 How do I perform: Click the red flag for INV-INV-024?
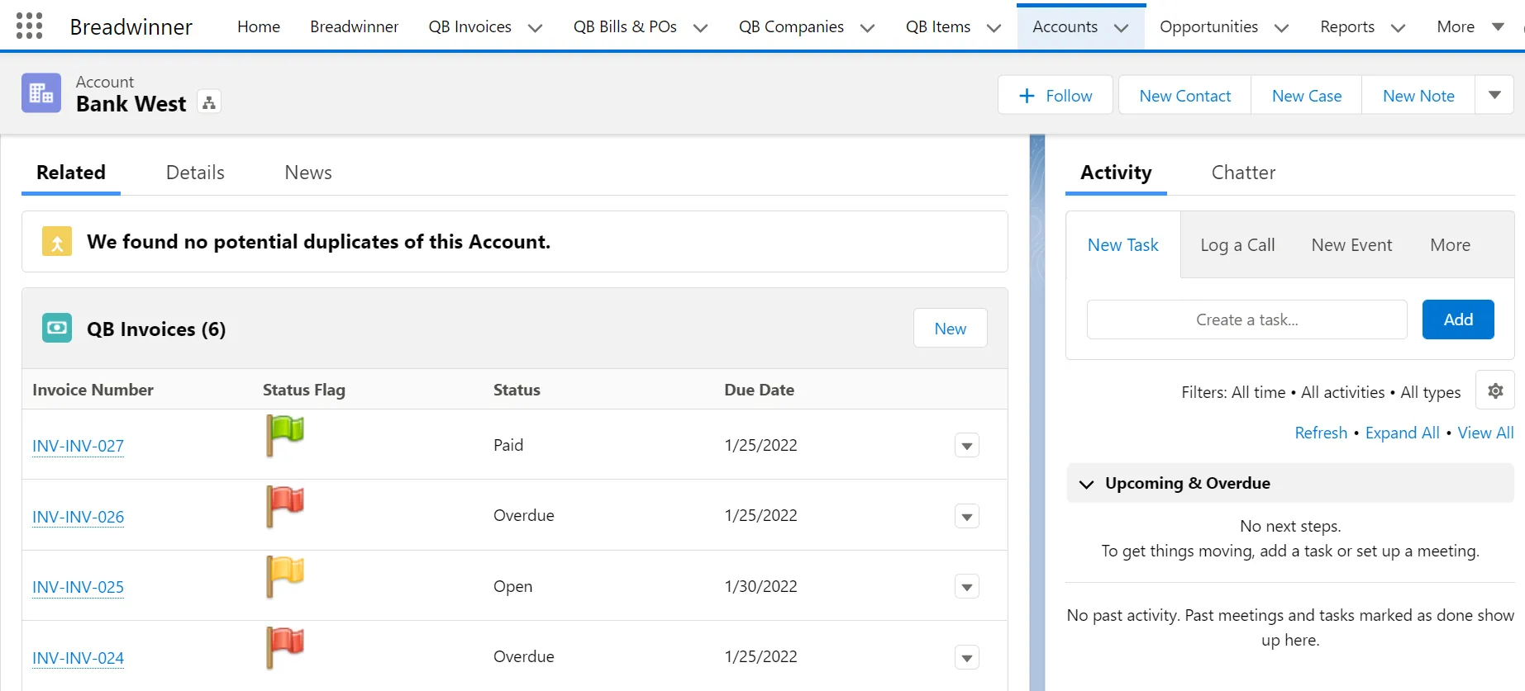pos(285,647)
